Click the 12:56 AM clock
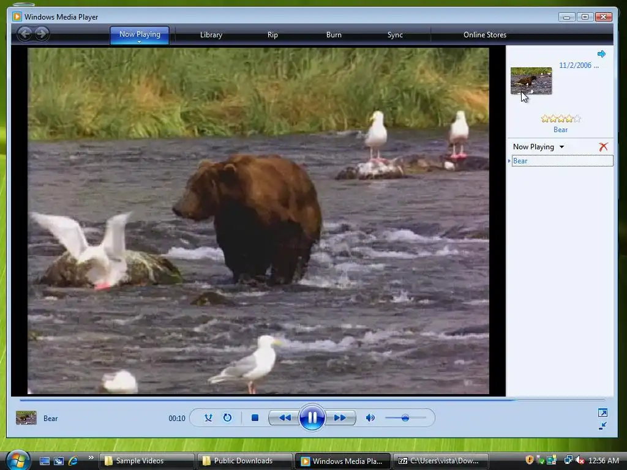This screenshot has height=470, width=627. coord(603,461)
